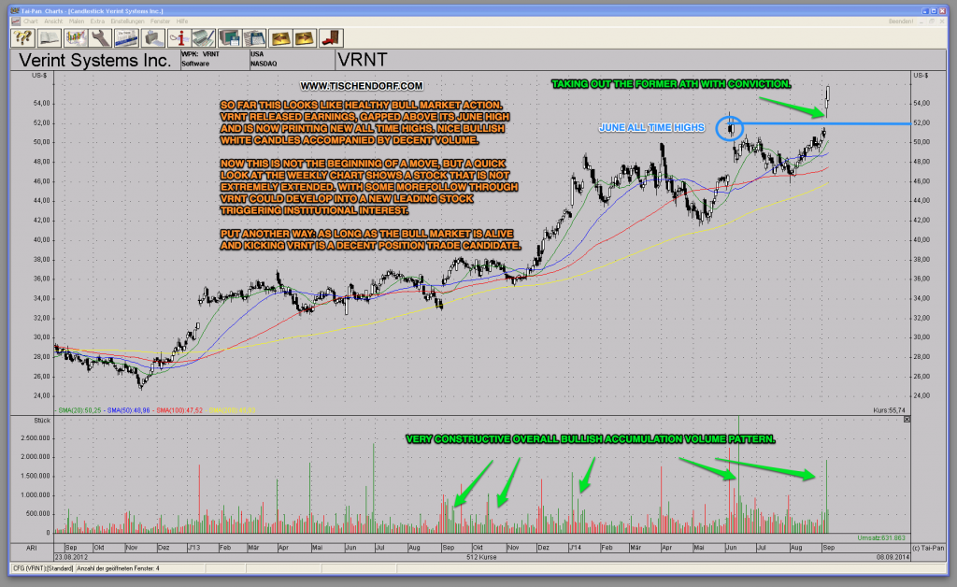Image resolution: width=957 pixels, height=587 pixels.
Task: Open the handbook (book) toolbar icon
Action: point(49,38)
